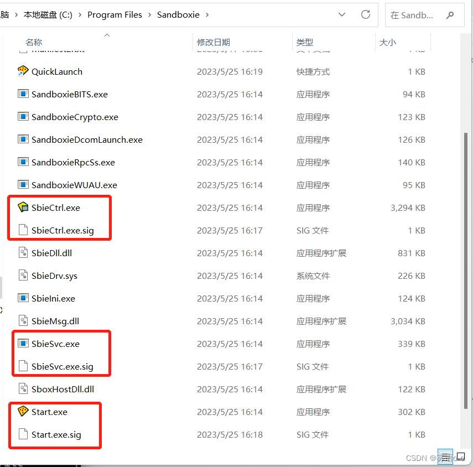The height and width of the screenshot is (467, 473).
Task: Sort files by 大小 column
Action: tap(388, 42)
